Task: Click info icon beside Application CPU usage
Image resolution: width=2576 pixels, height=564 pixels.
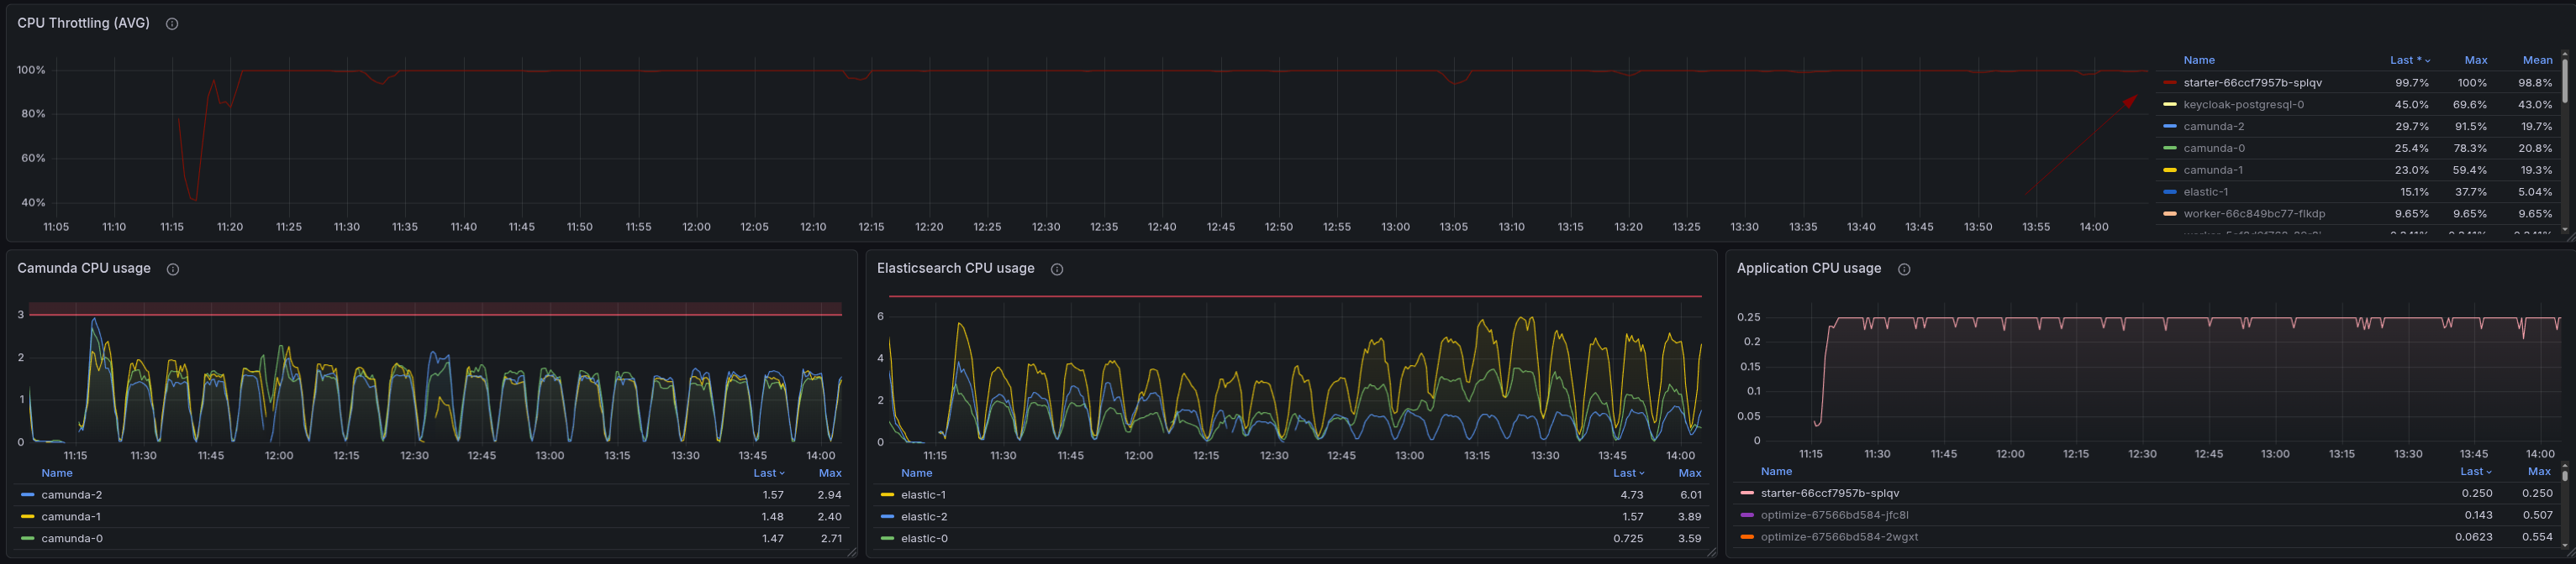Action: tap(1904, 269)
